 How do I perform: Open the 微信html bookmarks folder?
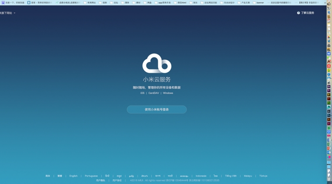click(x=180, y=3)
